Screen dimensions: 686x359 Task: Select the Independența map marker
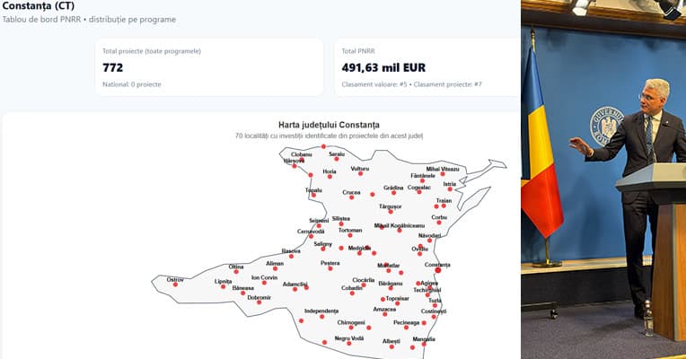(x=321, y=316)
